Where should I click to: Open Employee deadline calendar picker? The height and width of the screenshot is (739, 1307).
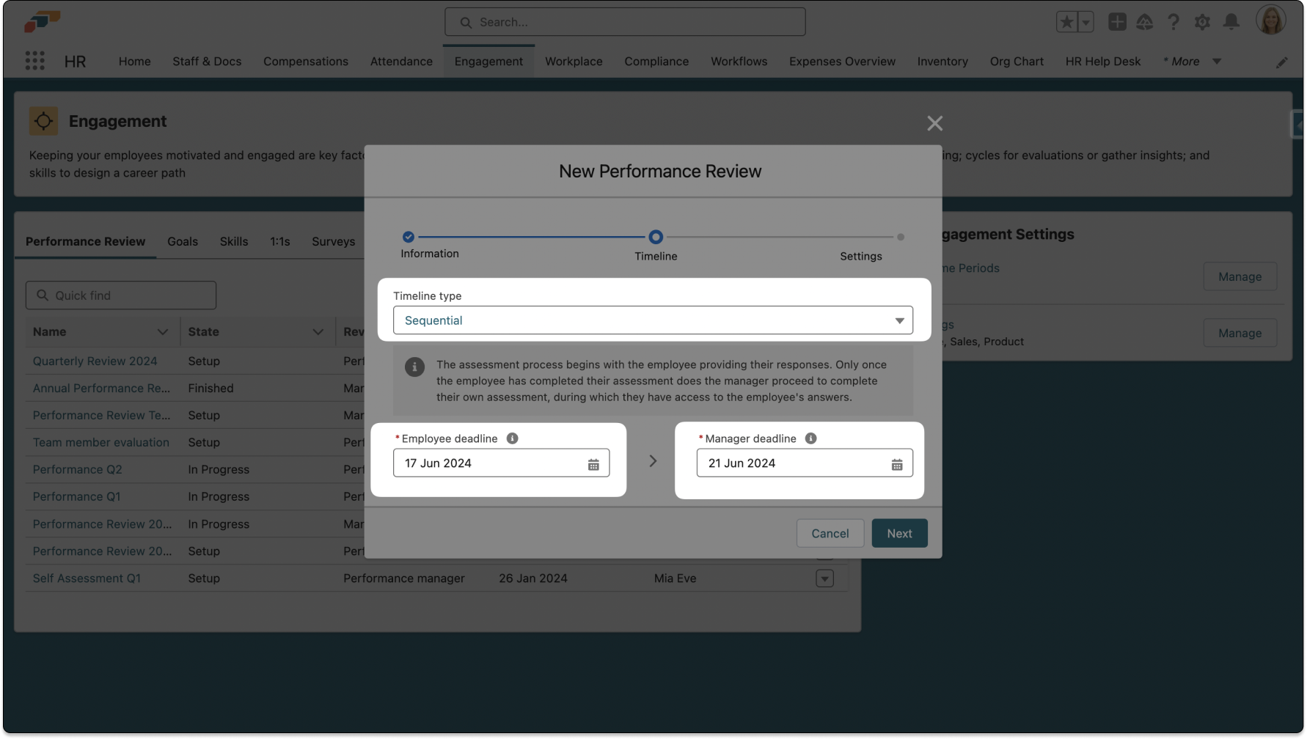593,464
